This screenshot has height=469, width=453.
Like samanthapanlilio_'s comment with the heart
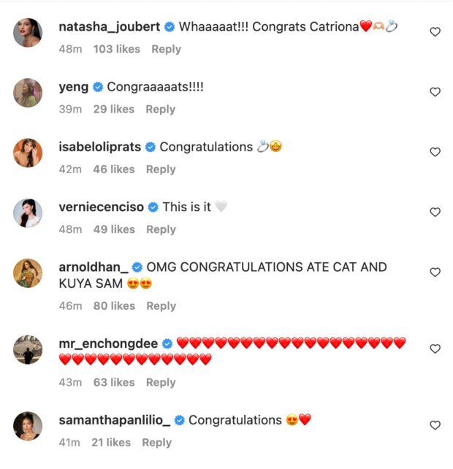tap(435, 425)
